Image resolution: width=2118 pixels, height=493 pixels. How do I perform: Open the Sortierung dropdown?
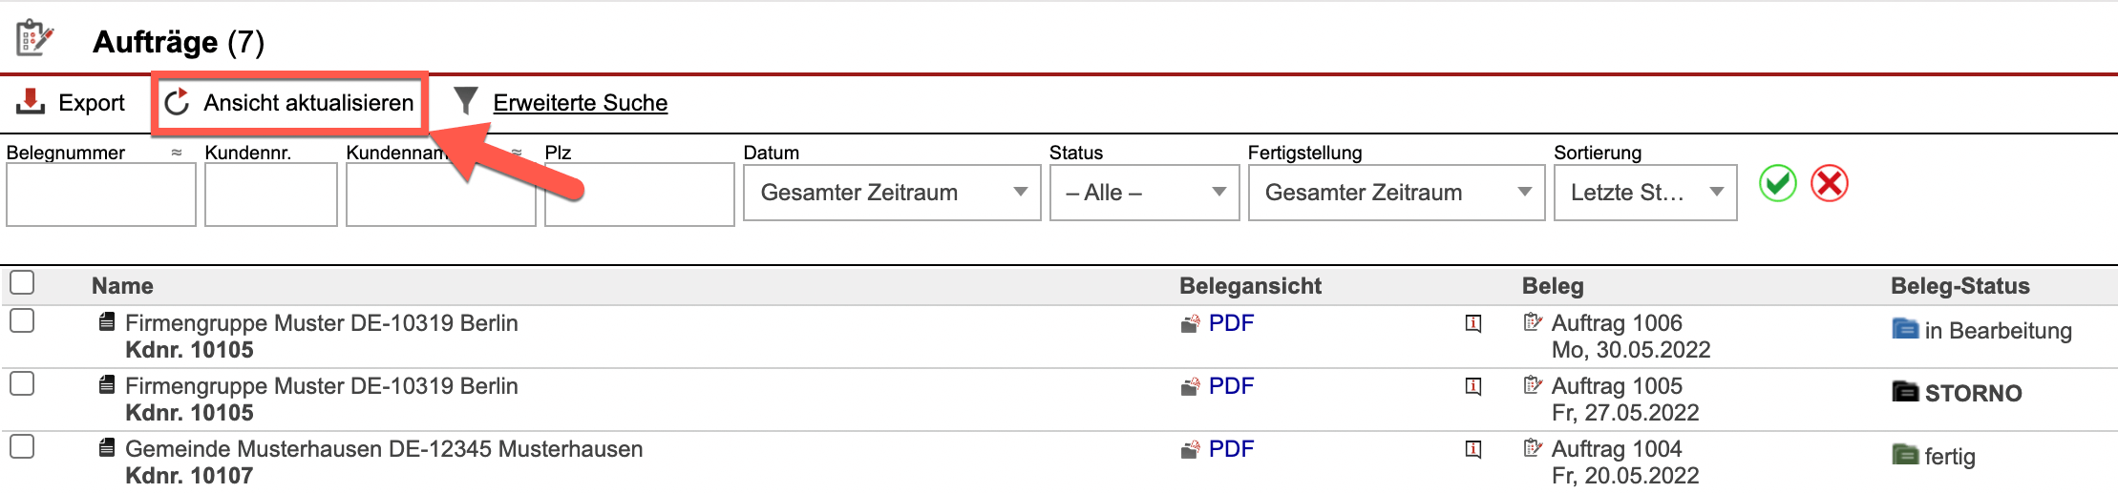pos(1644,193)
